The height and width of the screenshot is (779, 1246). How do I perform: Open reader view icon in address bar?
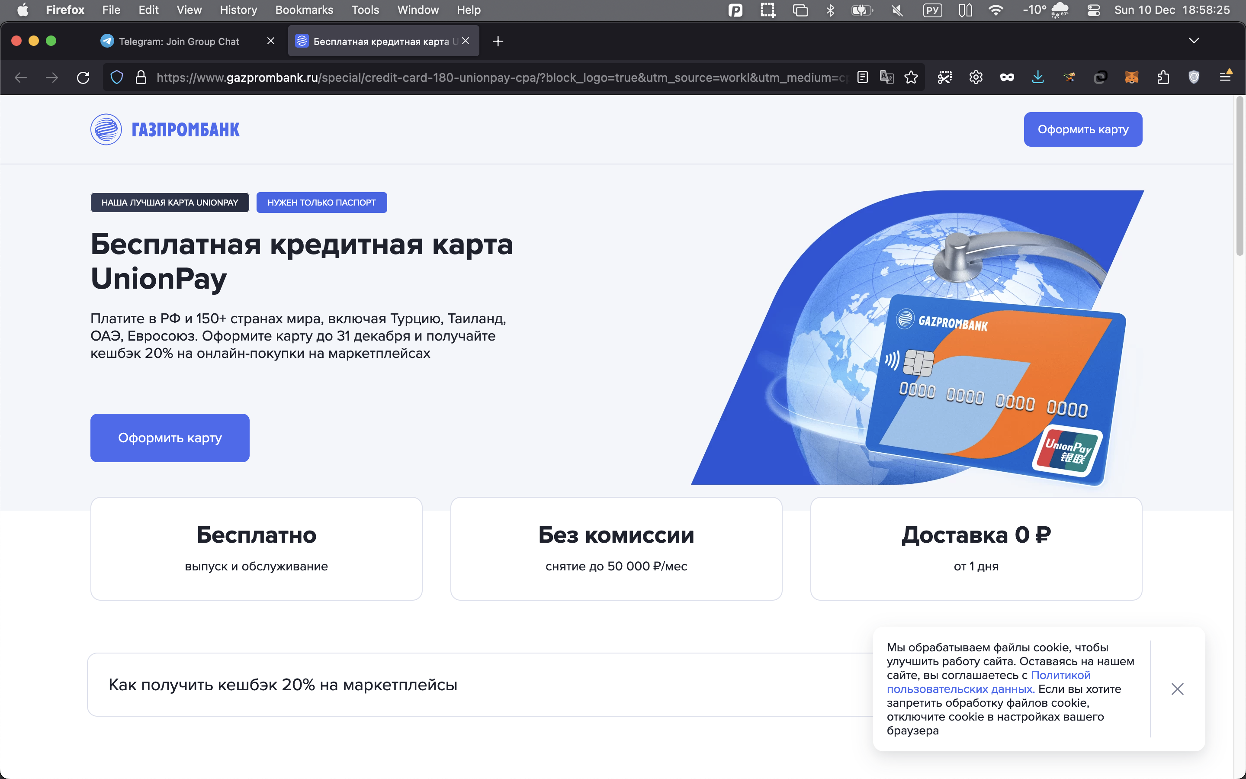[862, 77]
